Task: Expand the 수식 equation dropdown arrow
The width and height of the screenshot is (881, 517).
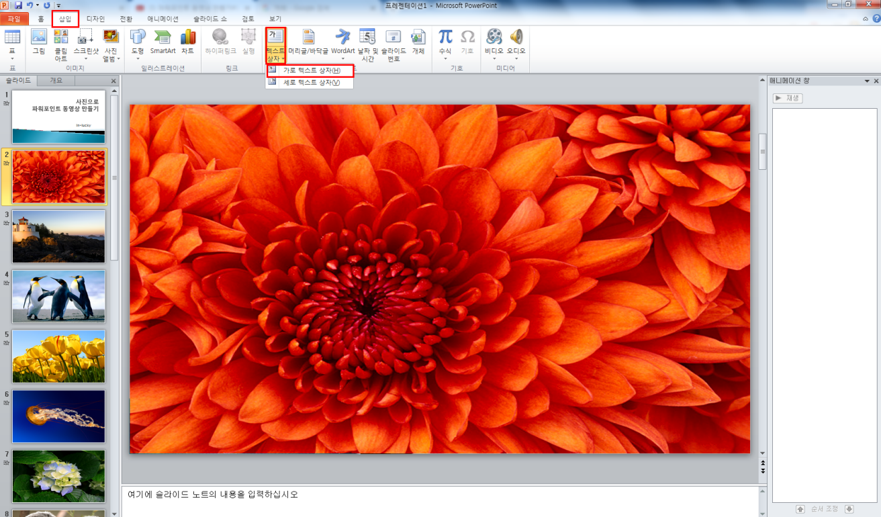Action: [445, 59]
